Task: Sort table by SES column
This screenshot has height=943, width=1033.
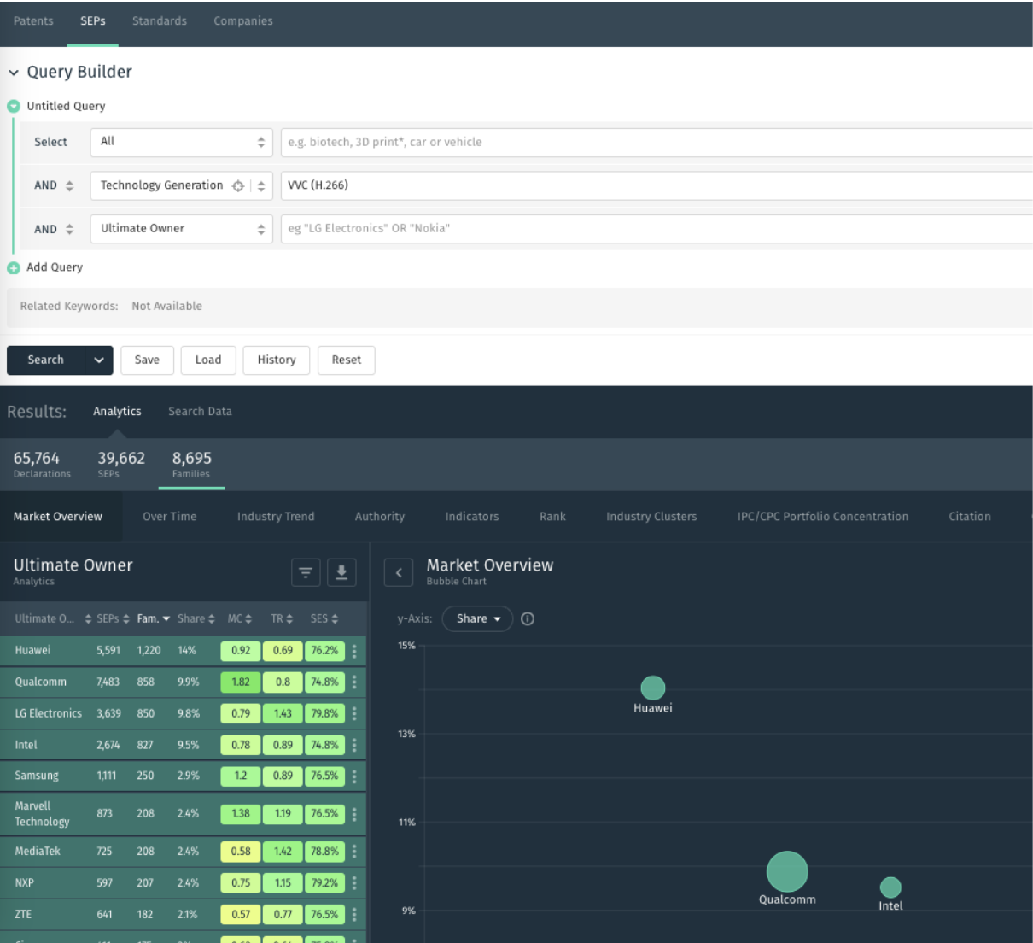Action: (x=324, y=619)
